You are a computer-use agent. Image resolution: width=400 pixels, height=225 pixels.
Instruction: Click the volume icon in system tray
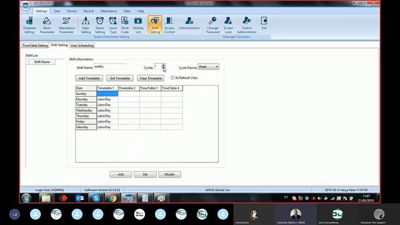coord(319,198)
